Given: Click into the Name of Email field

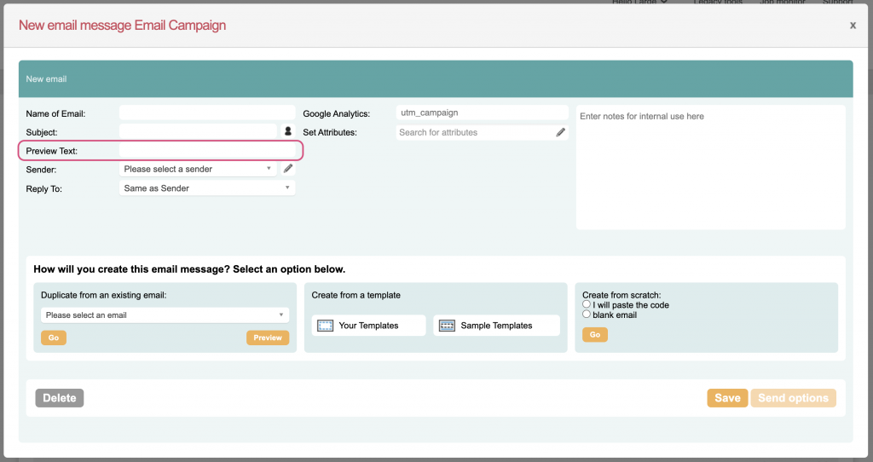Looking at the screenshot, I should (207, 113).
